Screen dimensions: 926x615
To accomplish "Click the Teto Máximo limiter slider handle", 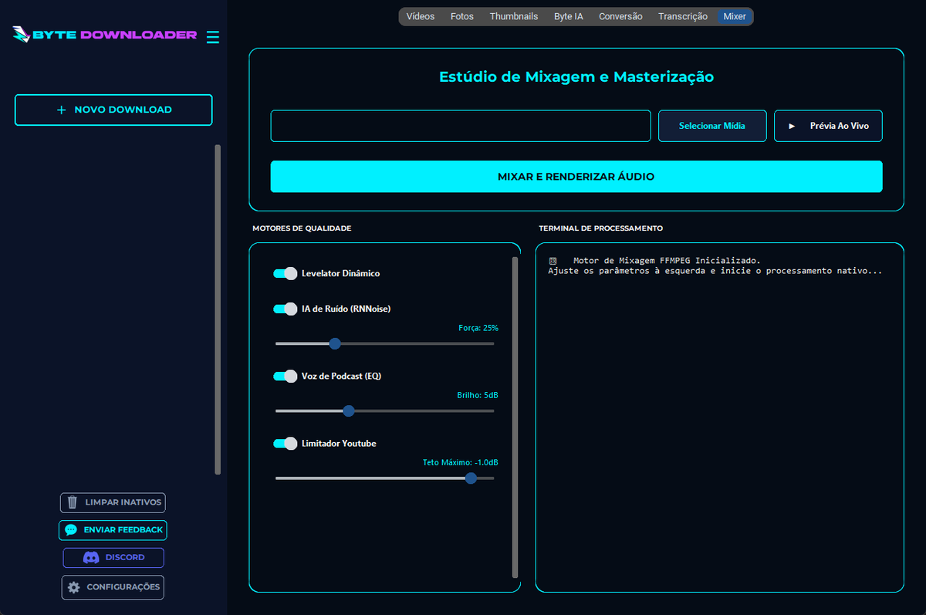I will (x=471, y=478).
